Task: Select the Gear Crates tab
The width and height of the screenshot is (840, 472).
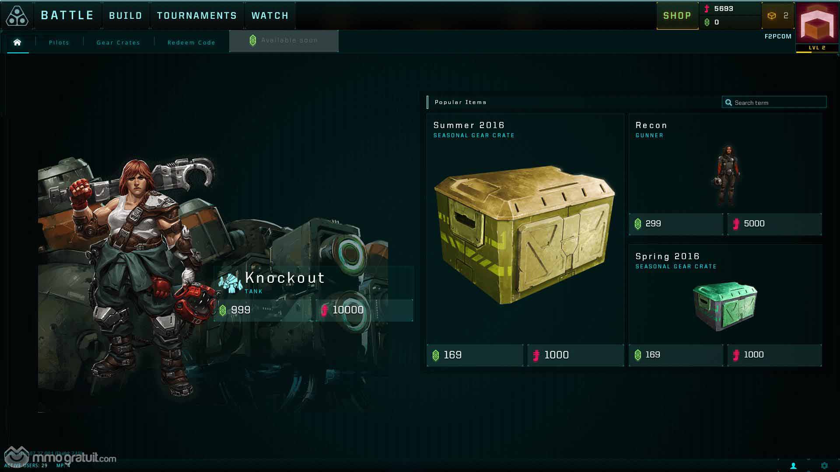Action: (x=118, y=42)
